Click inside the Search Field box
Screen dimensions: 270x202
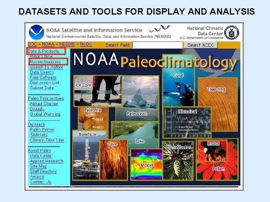pos(157,45)
